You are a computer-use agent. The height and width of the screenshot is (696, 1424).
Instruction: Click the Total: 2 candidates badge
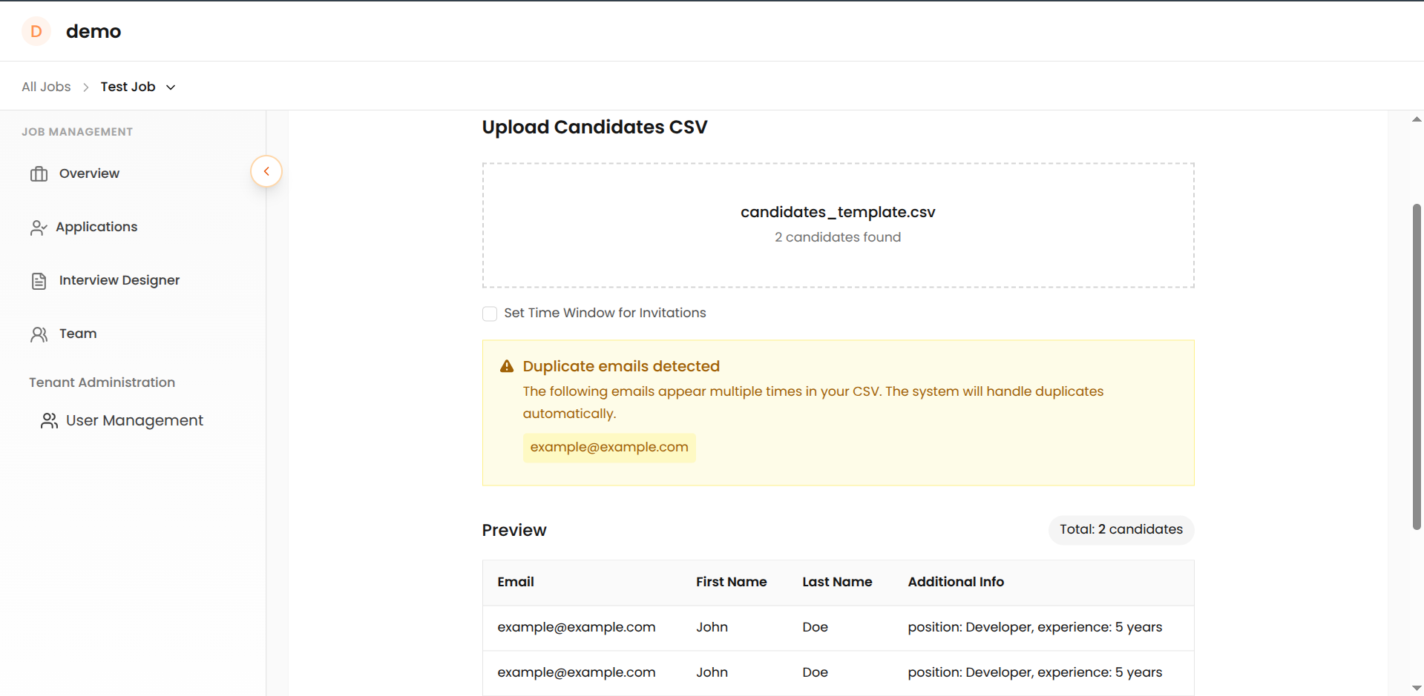pyautogui.click(x=1121, y=529)
